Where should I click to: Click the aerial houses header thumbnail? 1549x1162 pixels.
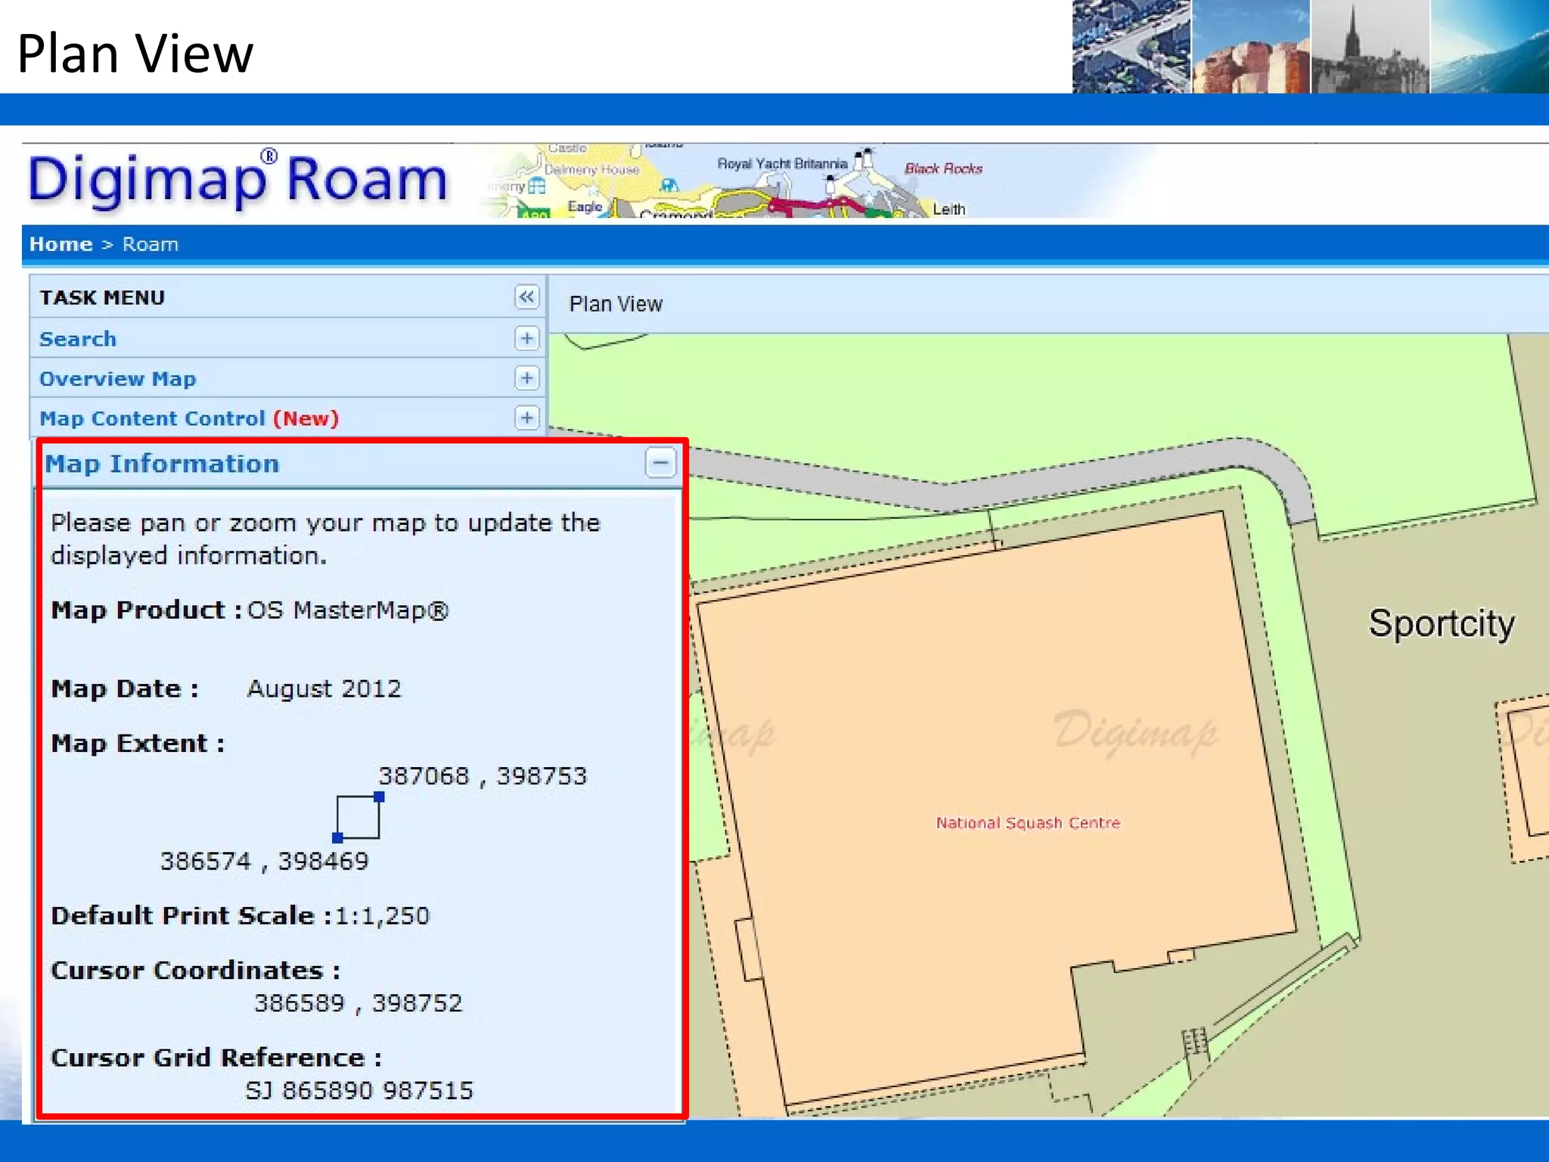(1131, 47)
